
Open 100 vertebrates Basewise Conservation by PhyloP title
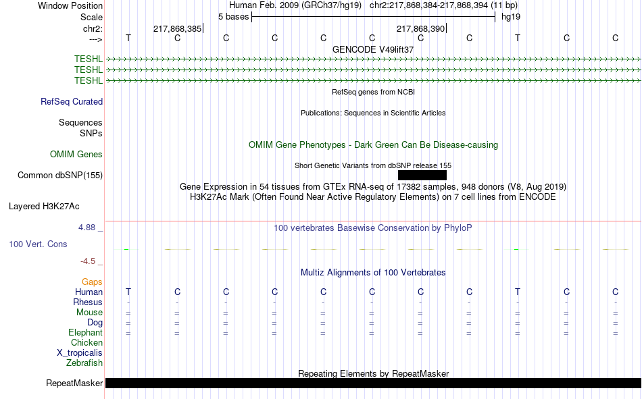click(373, 228)
